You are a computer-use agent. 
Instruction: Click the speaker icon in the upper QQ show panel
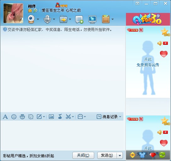(x=160, y=43)
